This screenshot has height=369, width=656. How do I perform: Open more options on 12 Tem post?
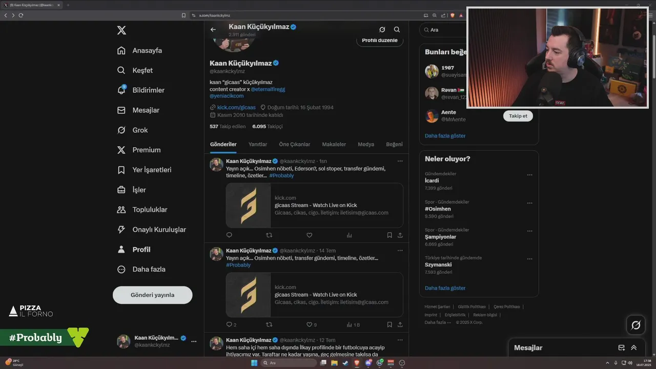[x=400, y=340]
